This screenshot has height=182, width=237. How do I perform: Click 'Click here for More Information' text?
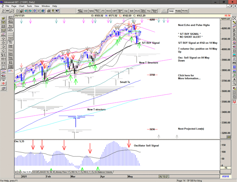tap(189, 77)
